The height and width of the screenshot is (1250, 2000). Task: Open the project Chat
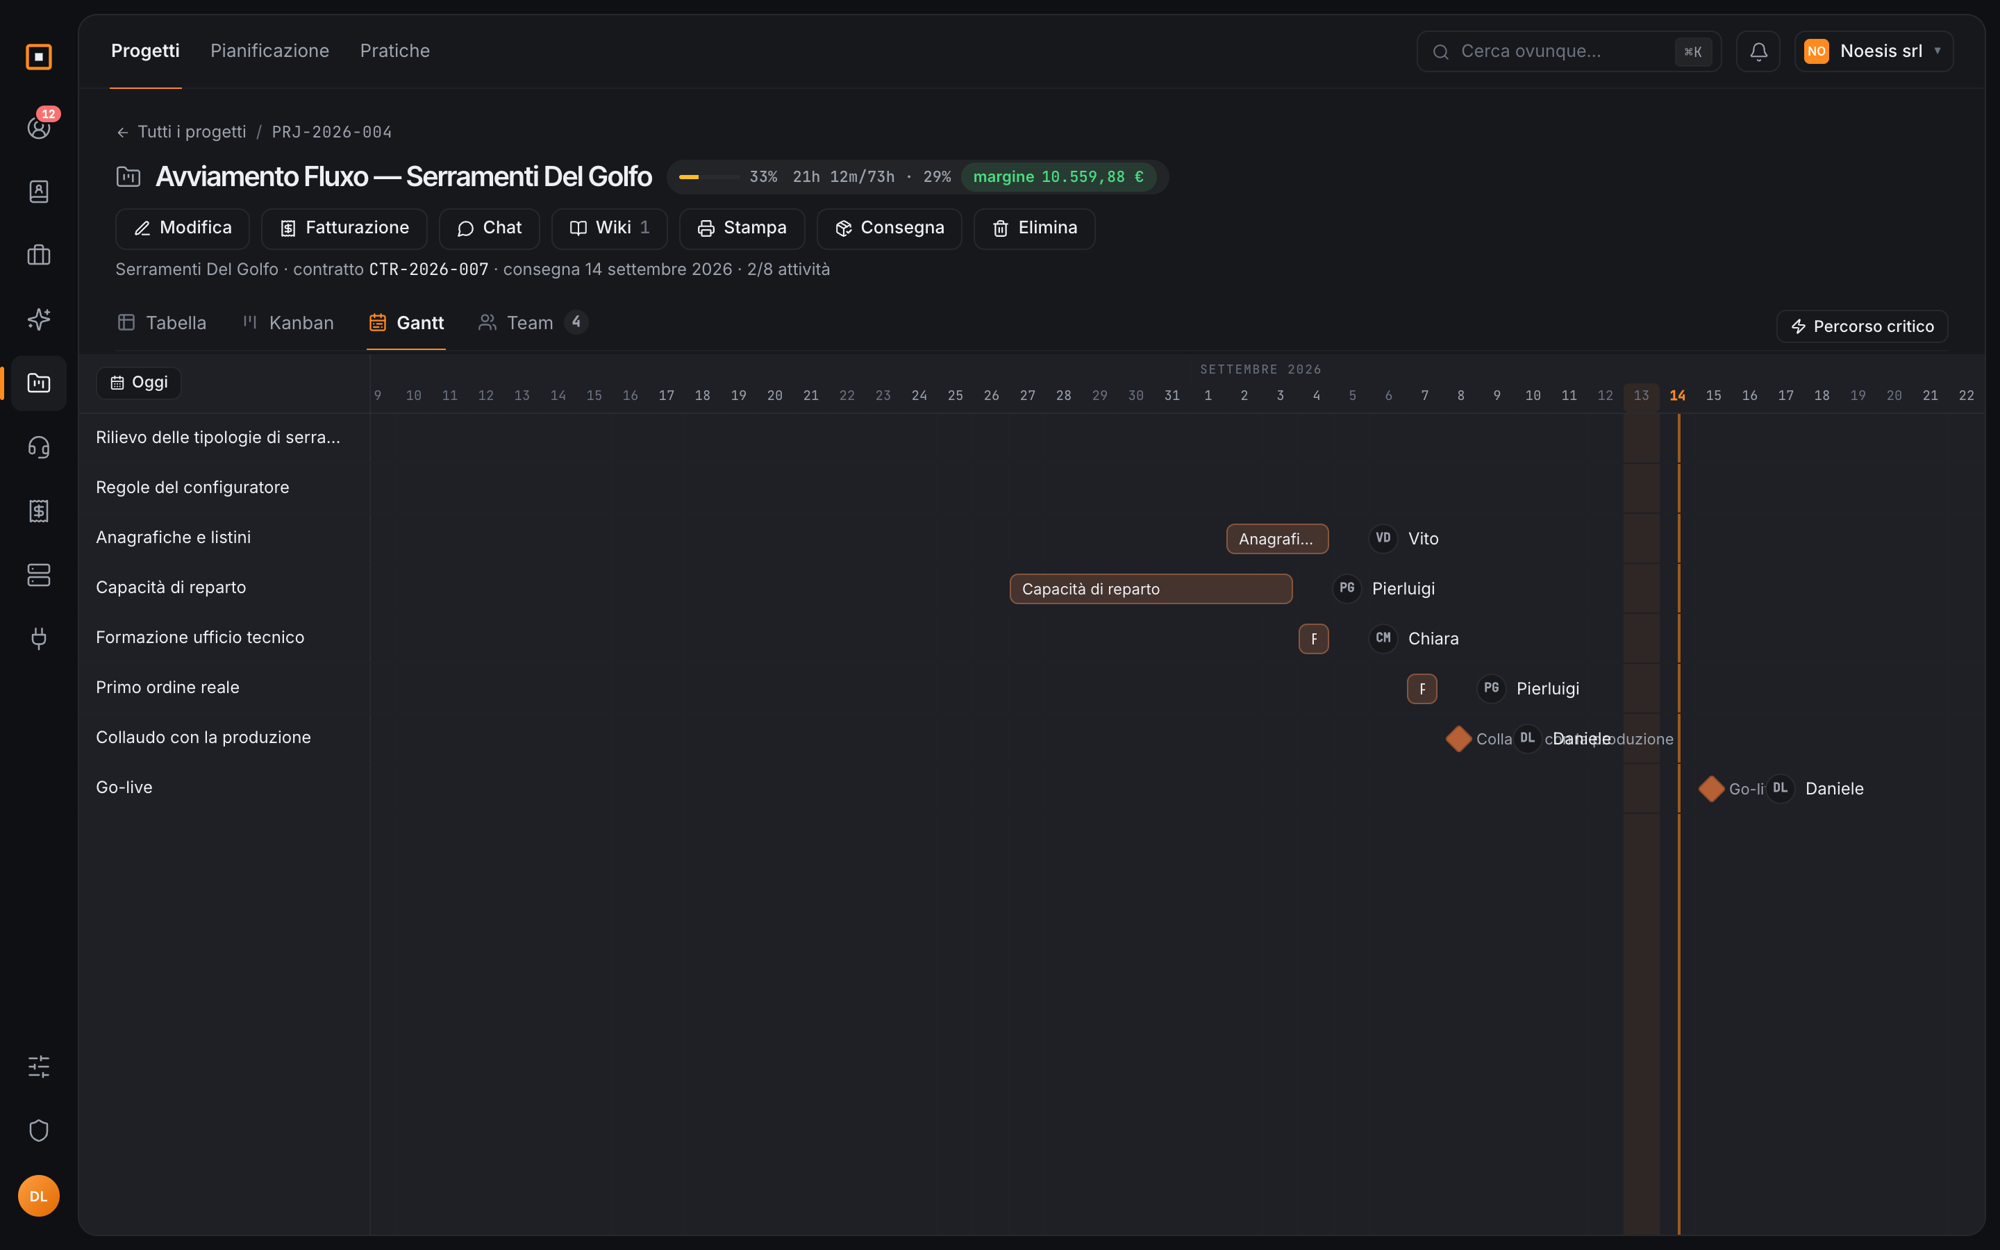pos(490,228)
